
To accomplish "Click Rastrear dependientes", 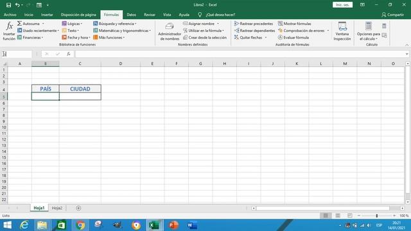I will [254, 31].
